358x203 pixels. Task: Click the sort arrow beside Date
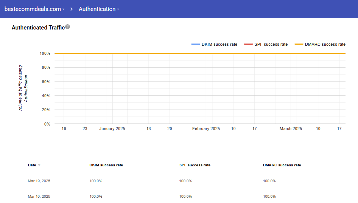point(39,165)
